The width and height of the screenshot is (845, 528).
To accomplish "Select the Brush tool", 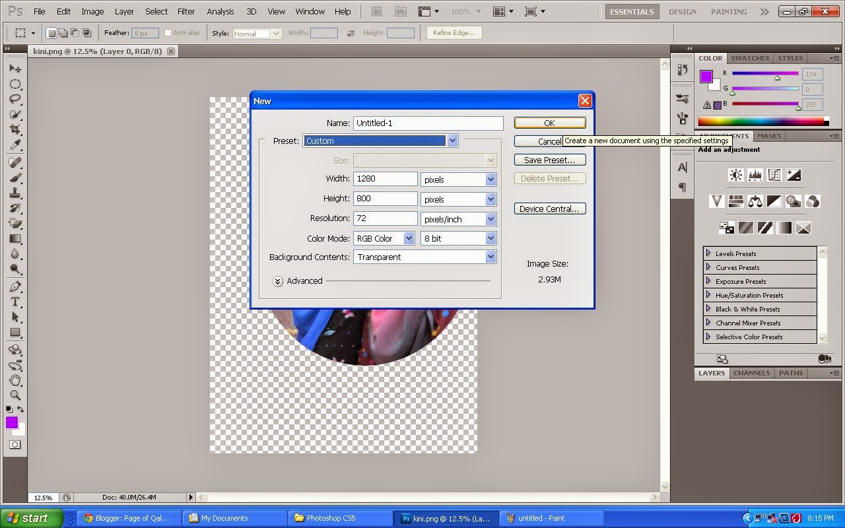I will pos(15,178).
